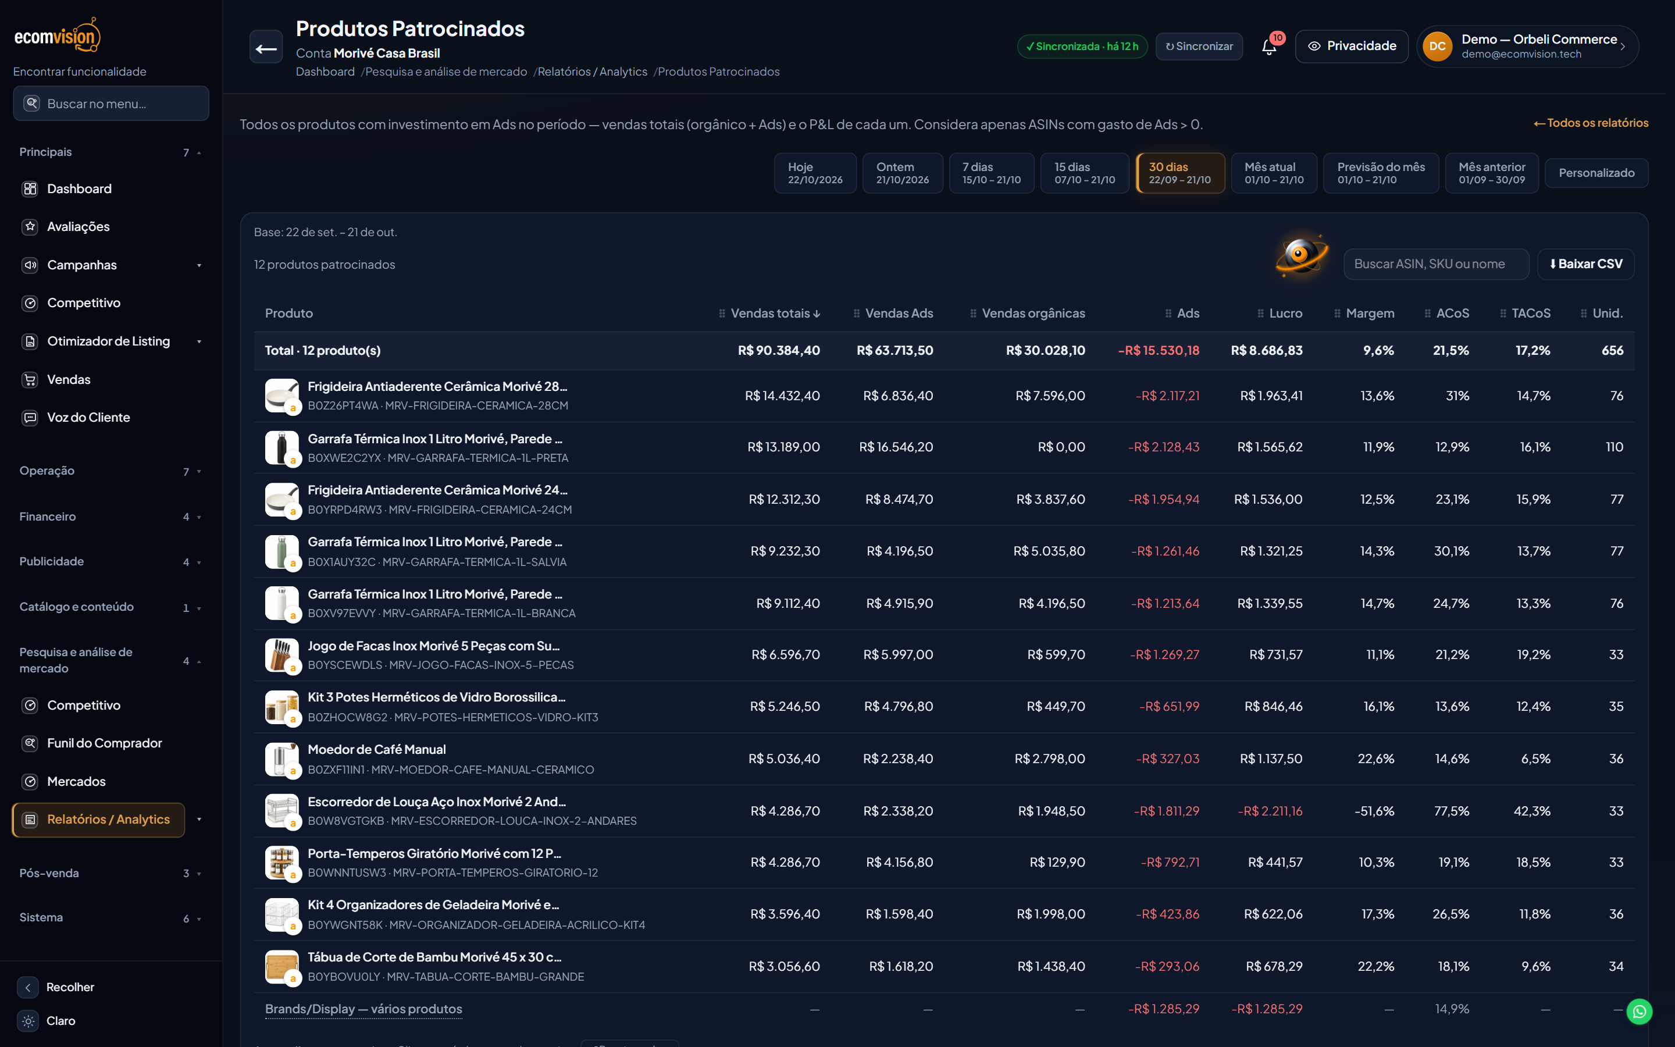Click the Buscar no menu search field
Viewport: 1675px width, 1047px height.
coord(111,103)
